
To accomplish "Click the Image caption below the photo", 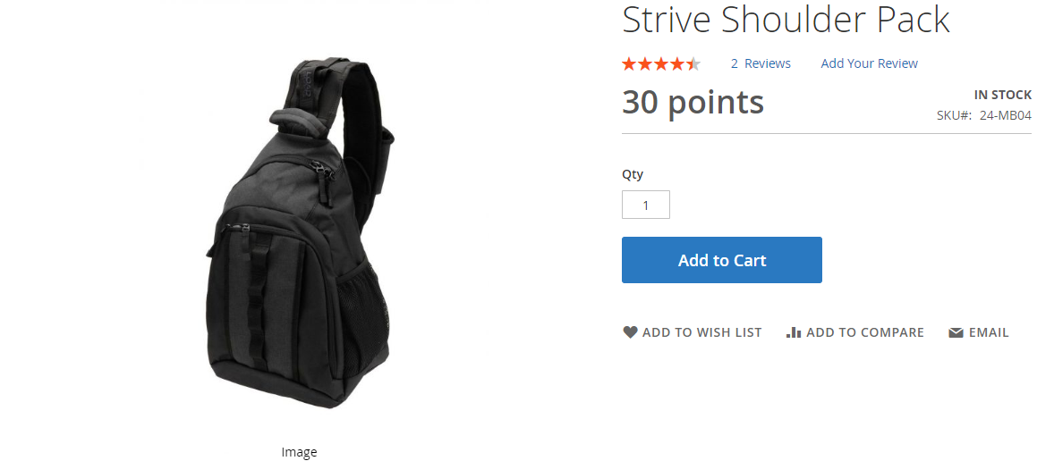I will (x=299, y=452).
